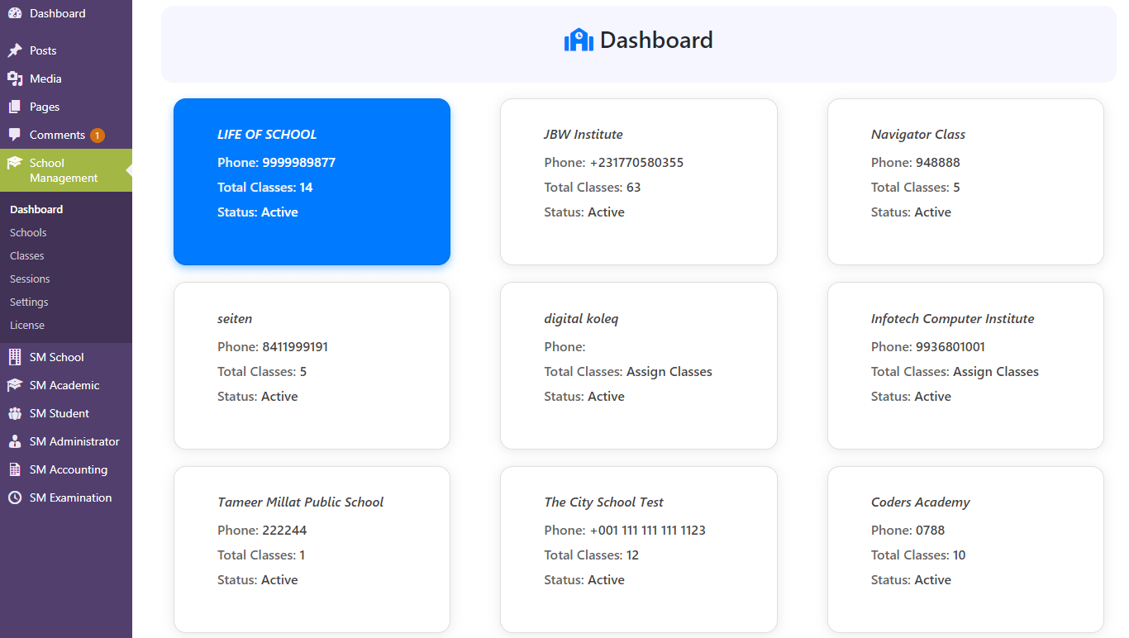This screenshot has width=1129, height=638.
Task: Click phone number 8411999191
Action: tap(295, 346)
